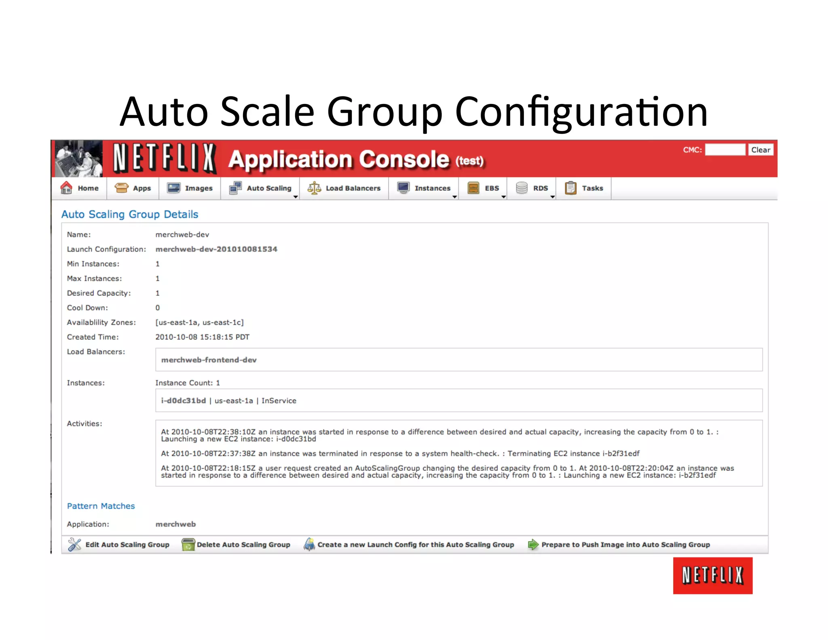Open the Home menu item

pos(80,188)
